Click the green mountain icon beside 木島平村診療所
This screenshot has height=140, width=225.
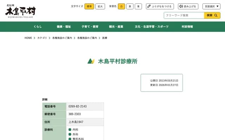click(x=91, y=61)
